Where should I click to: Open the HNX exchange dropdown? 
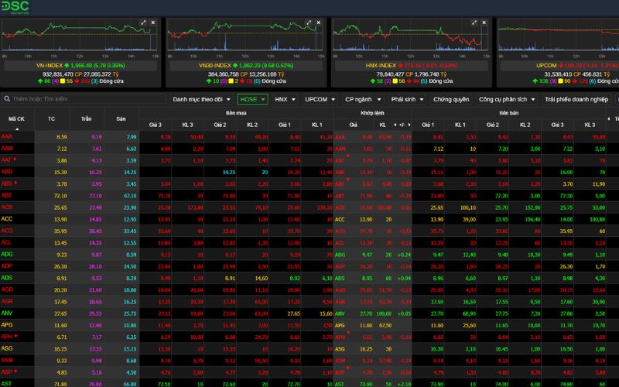coord(285,99)
